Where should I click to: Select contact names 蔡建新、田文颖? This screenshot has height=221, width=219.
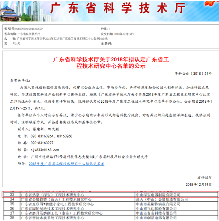(x=46, y=129)
